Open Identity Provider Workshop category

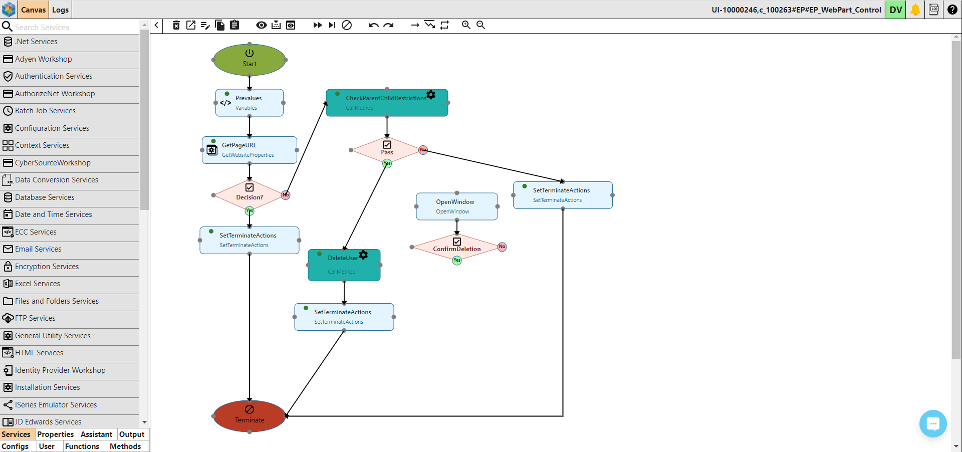click(70, 370)
